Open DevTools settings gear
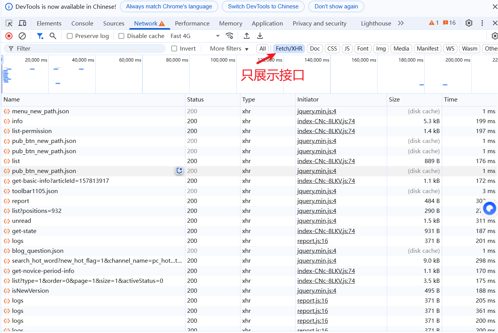This screenshot has height=333, width=498. (x=469, y=23)
